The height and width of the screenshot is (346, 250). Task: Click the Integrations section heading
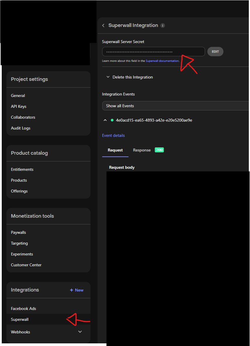tap(25, 290)
